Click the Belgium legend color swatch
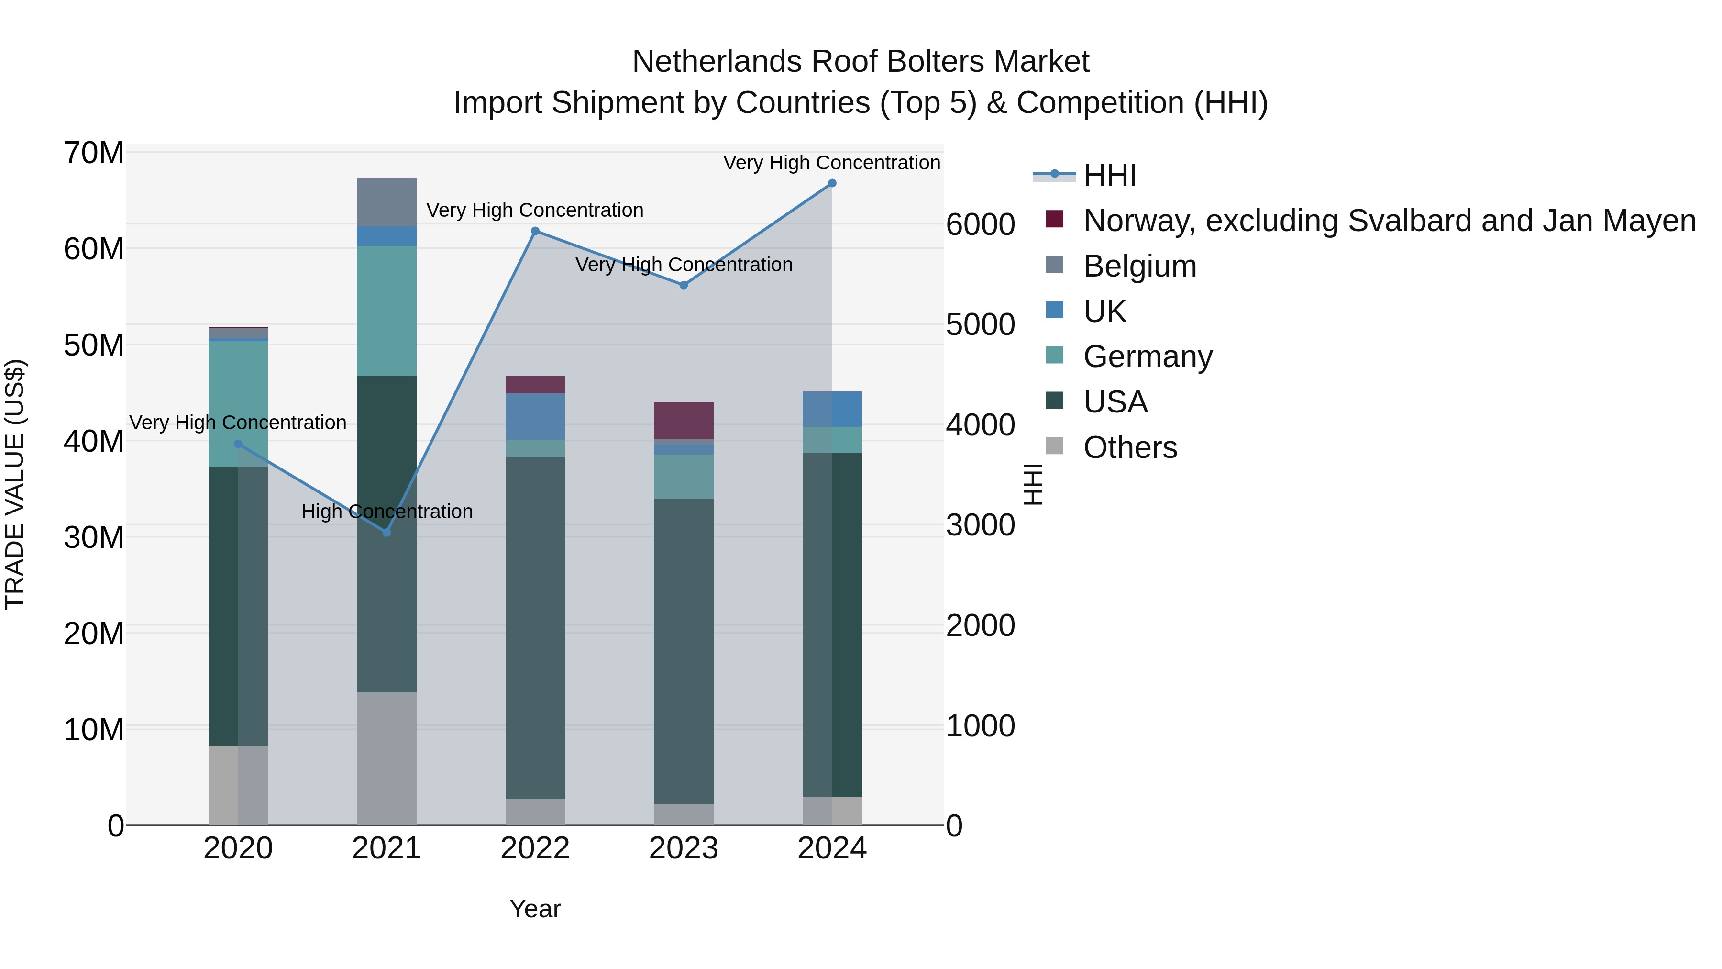Image resolution: width=1722 pixels, height=969 pixels. click(x=1054, y=264)
